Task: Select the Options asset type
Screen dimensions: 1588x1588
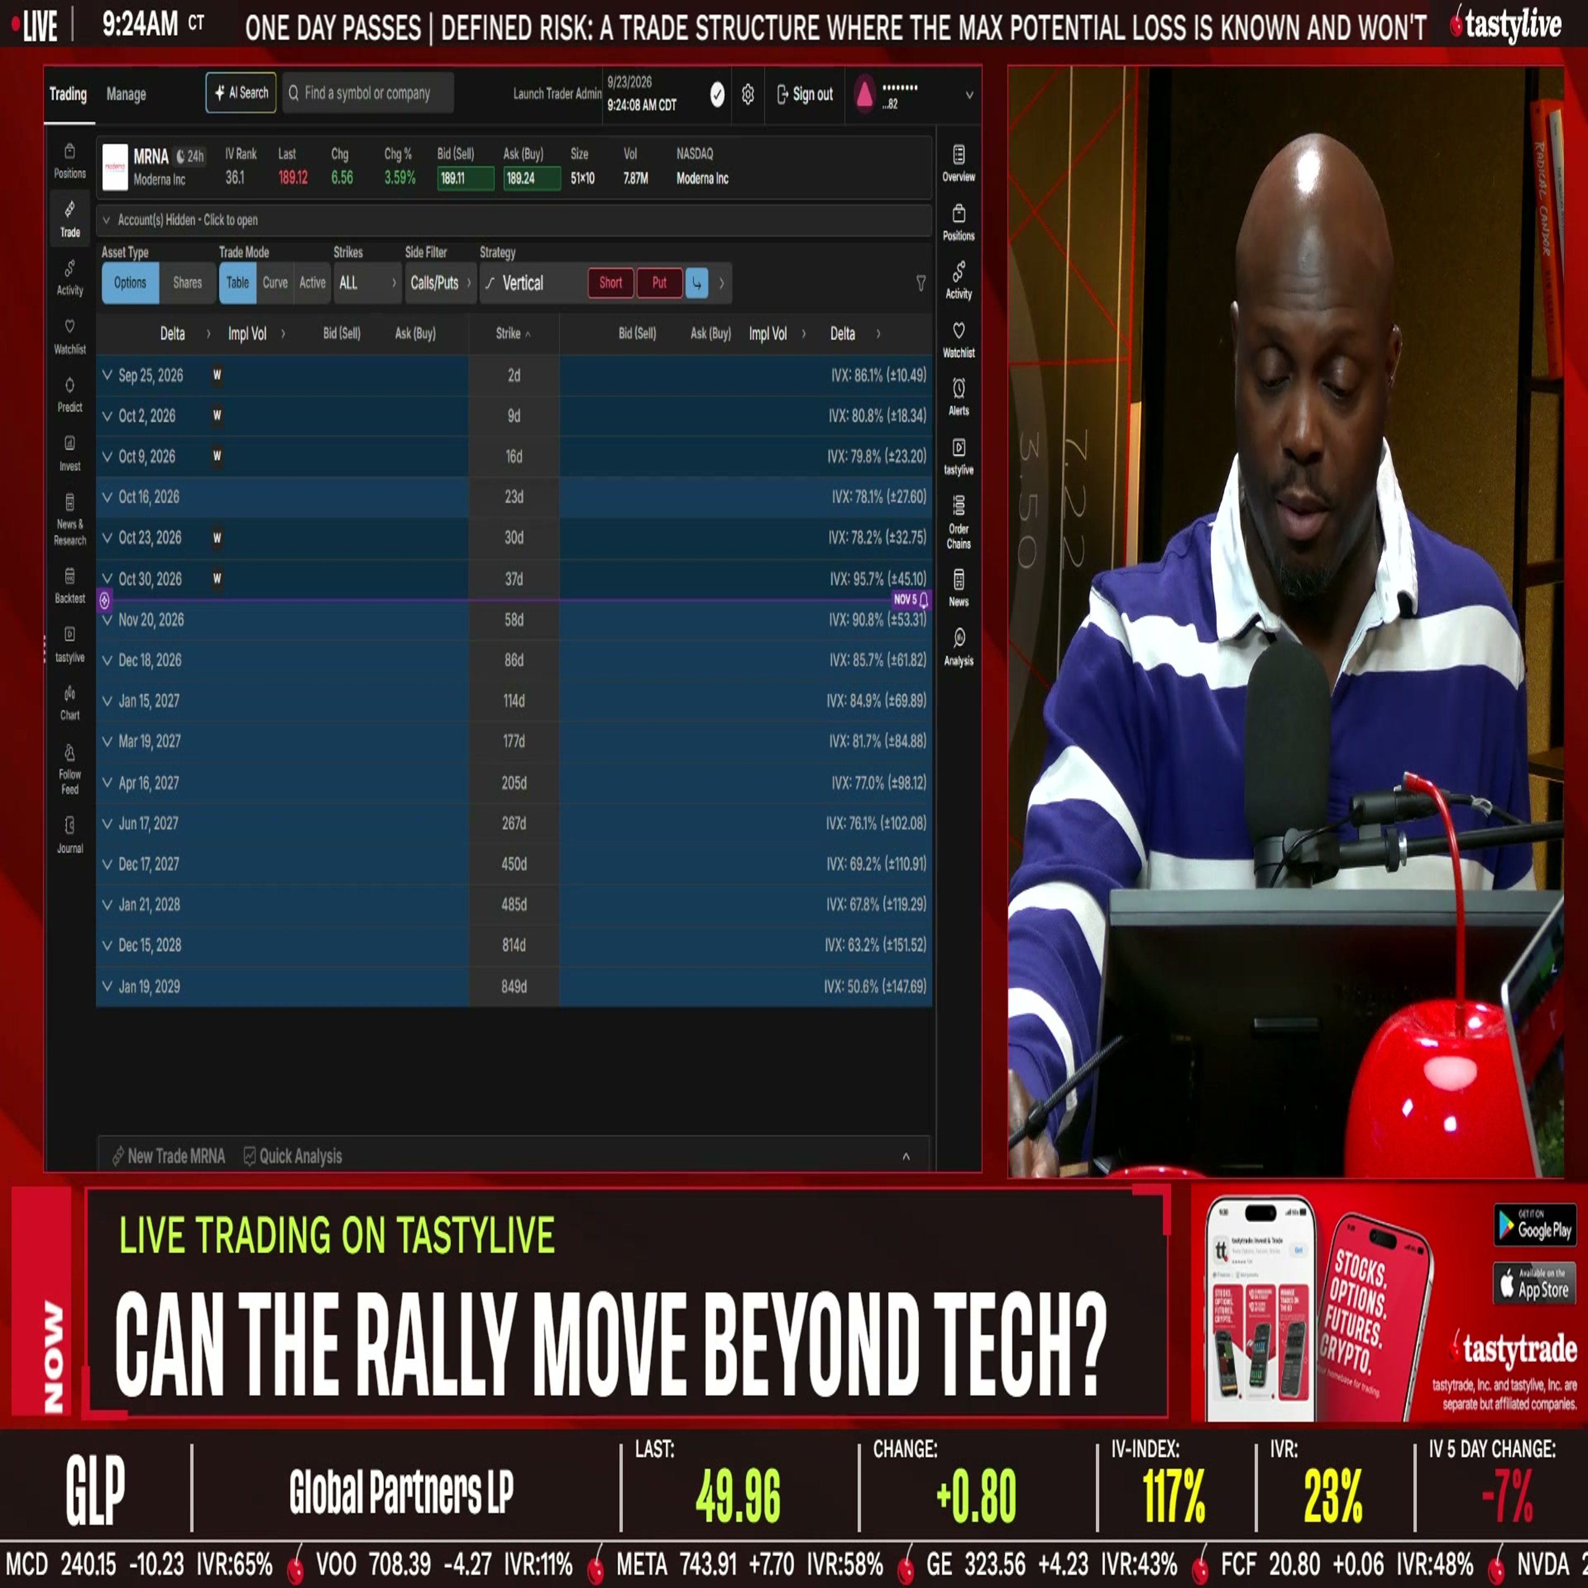Action: coord(130,283)
